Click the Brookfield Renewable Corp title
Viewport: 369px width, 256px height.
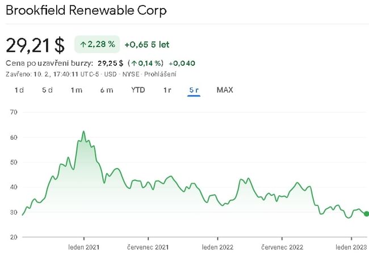[86, 11]
